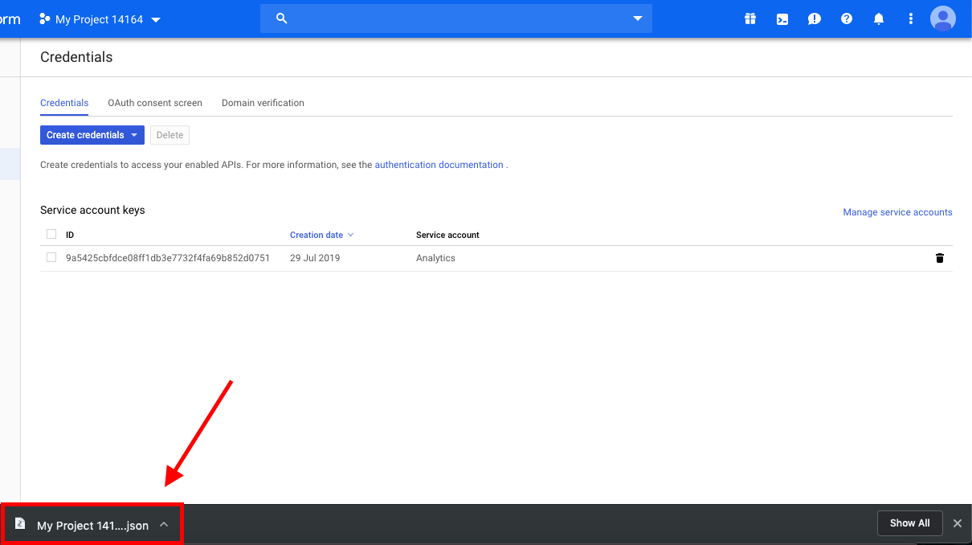Viewport: 972px width, 545px height.
Task: Click the 29 Jul 2019 date cell
Action: pyautogui.click(x=315, y=258)
